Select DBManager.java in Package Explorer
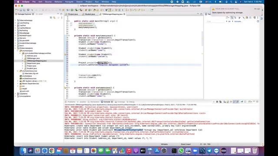Viewport: 278px width, 156px height. coord(33,58)
